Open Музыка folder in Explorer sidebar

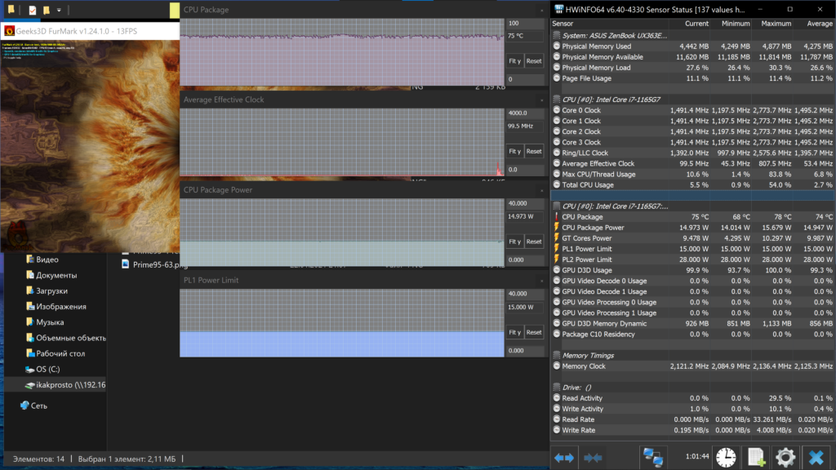(x=50, y=322)
